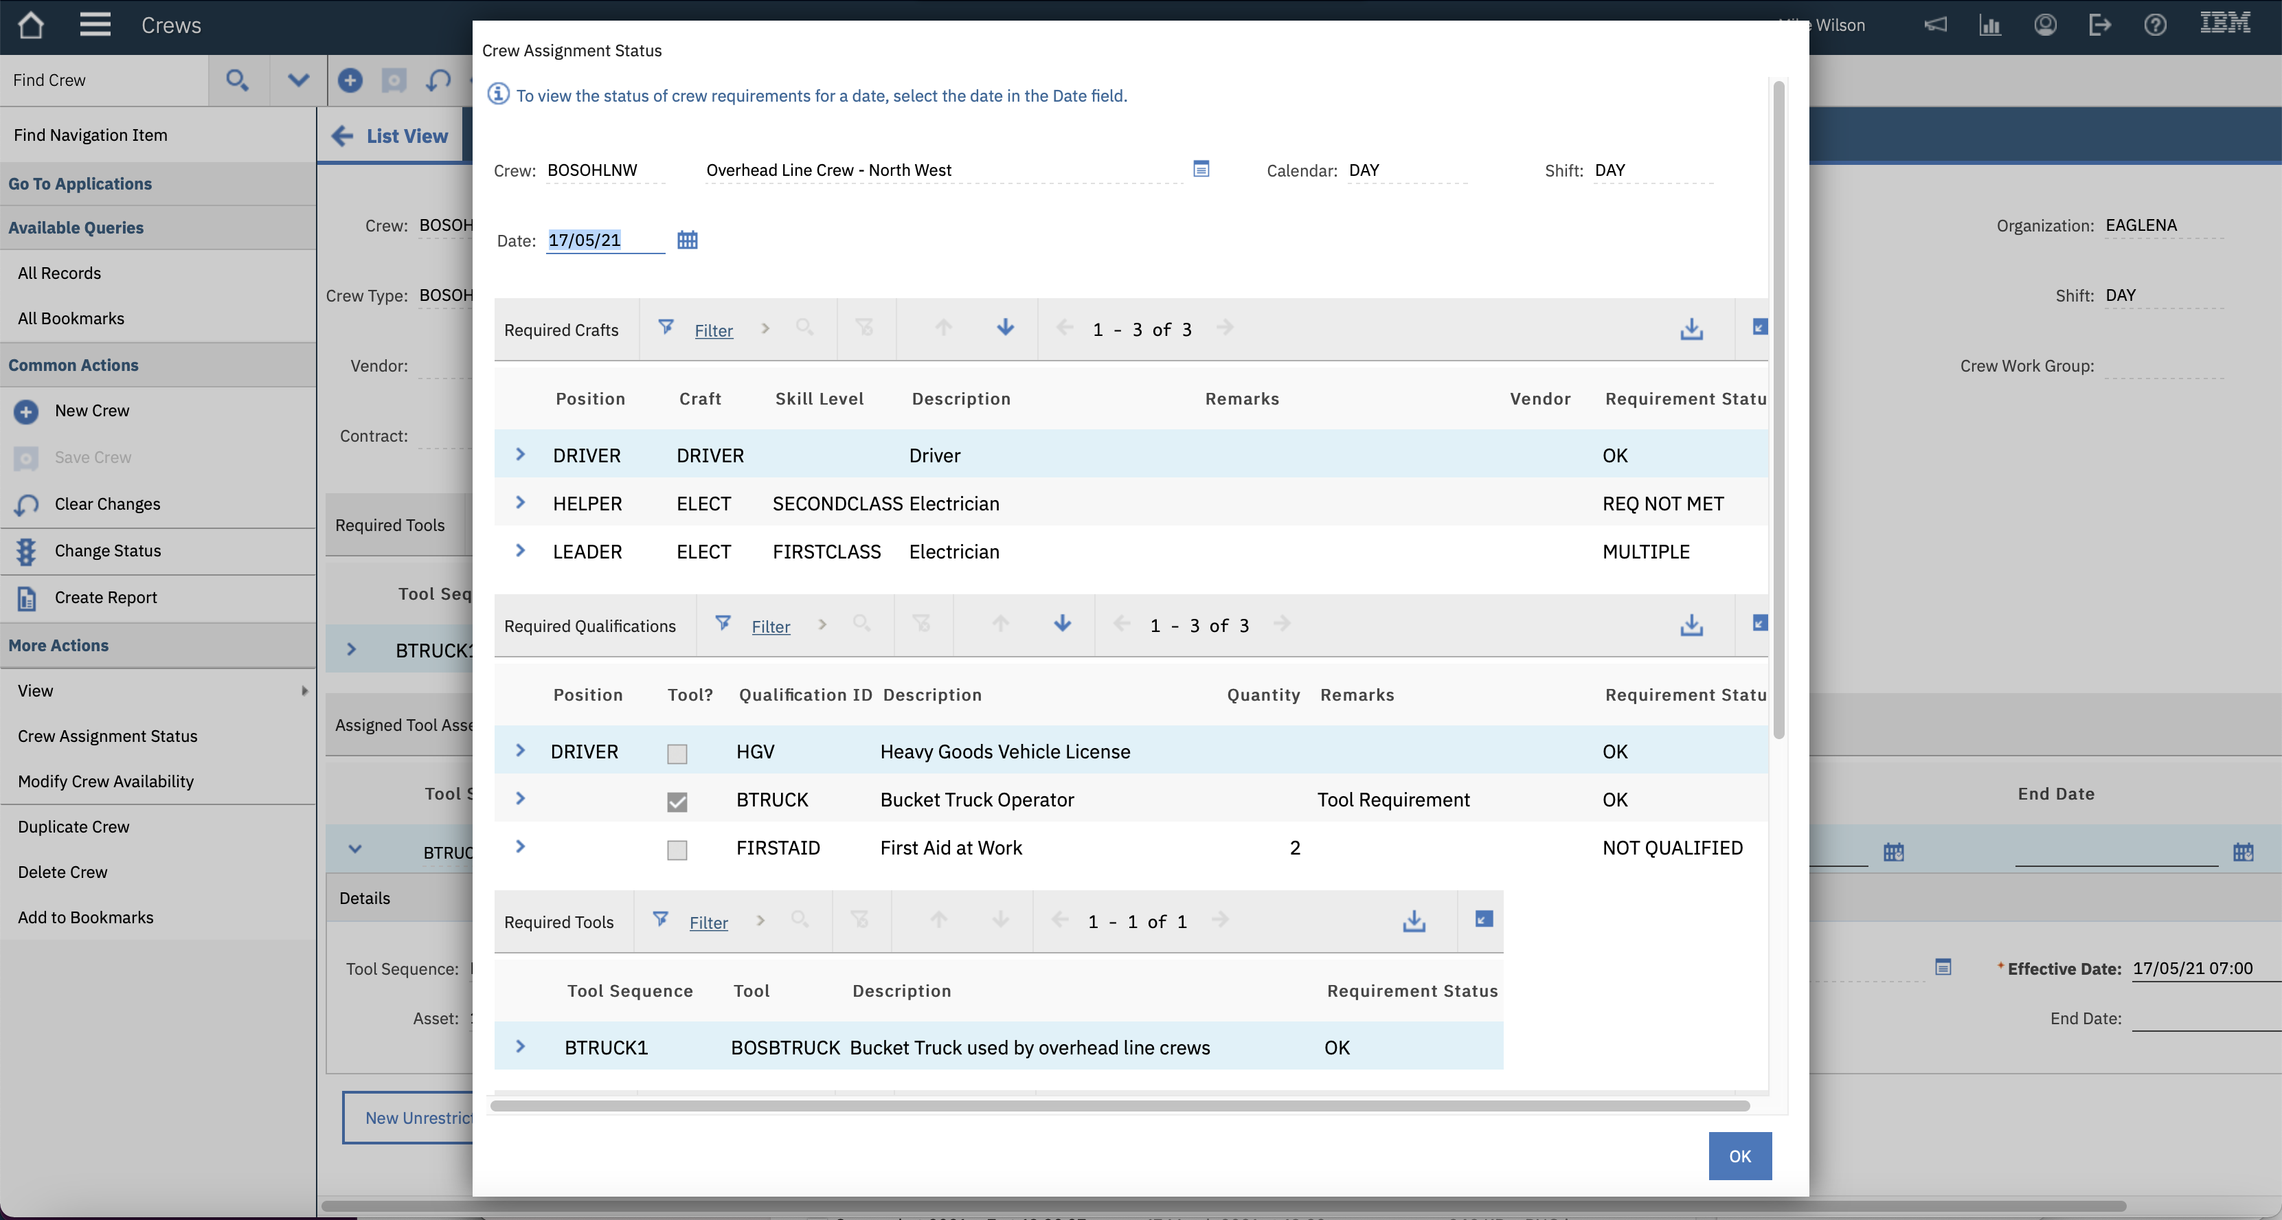Click the Home icon
The width and height of the screenshot is (2282, 1220).
coord(31,25)
